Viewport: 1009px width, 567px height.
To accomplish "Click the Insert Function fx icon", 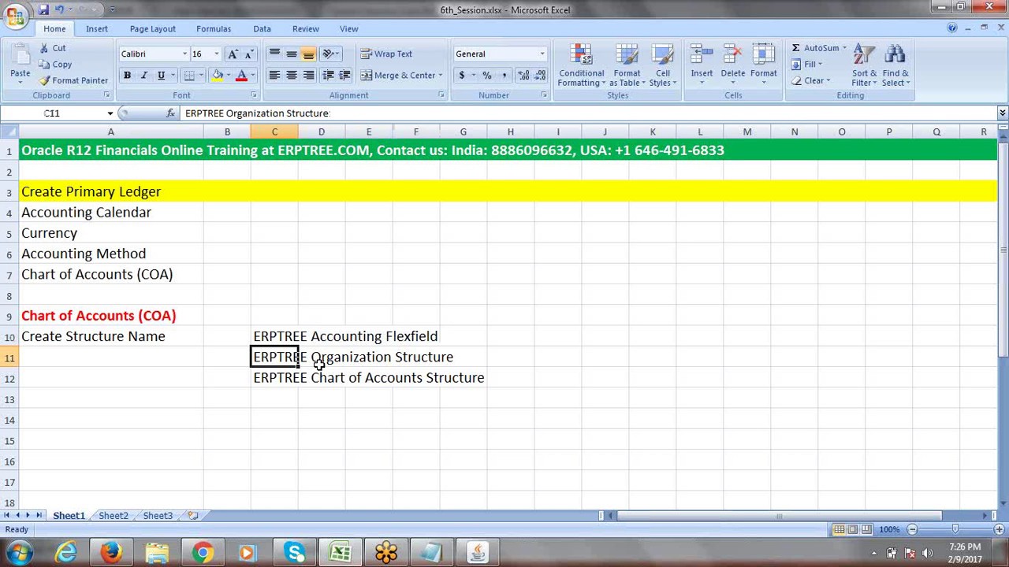I will 170,113.
